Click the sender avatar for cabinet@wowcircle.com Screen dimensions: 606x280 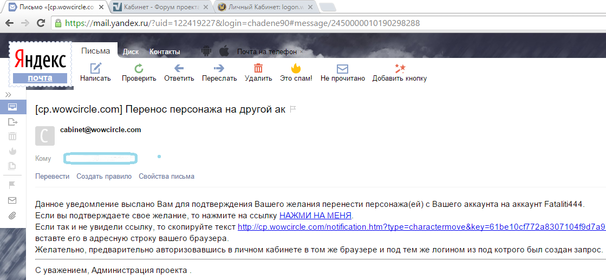click(45, 136)
